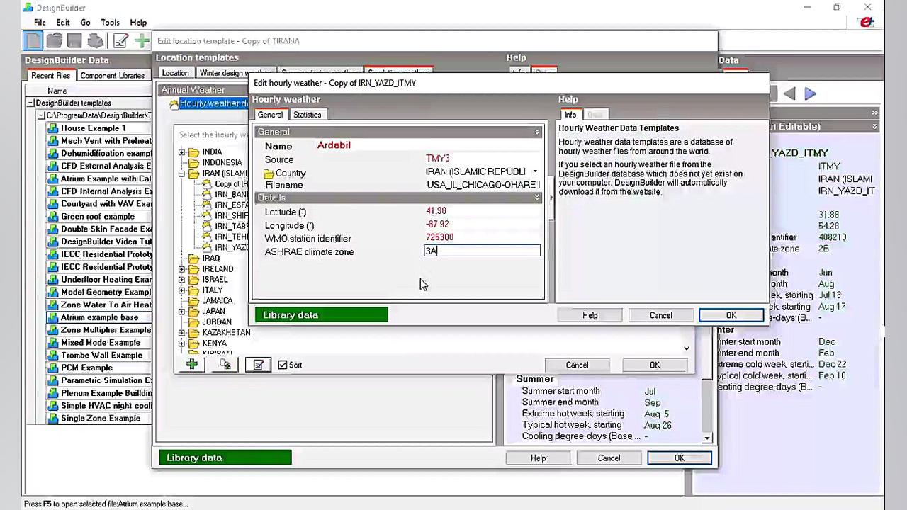Viewport: 907px width, 510px height.
Task: Click the JORDAN folder icon
Action: pos(193,322)
